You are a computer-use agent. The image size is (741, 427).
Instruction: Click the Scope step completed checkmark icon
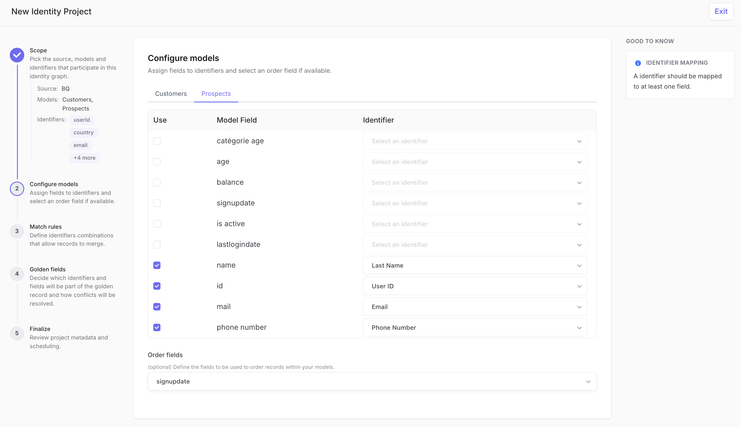tap(17, 55)
